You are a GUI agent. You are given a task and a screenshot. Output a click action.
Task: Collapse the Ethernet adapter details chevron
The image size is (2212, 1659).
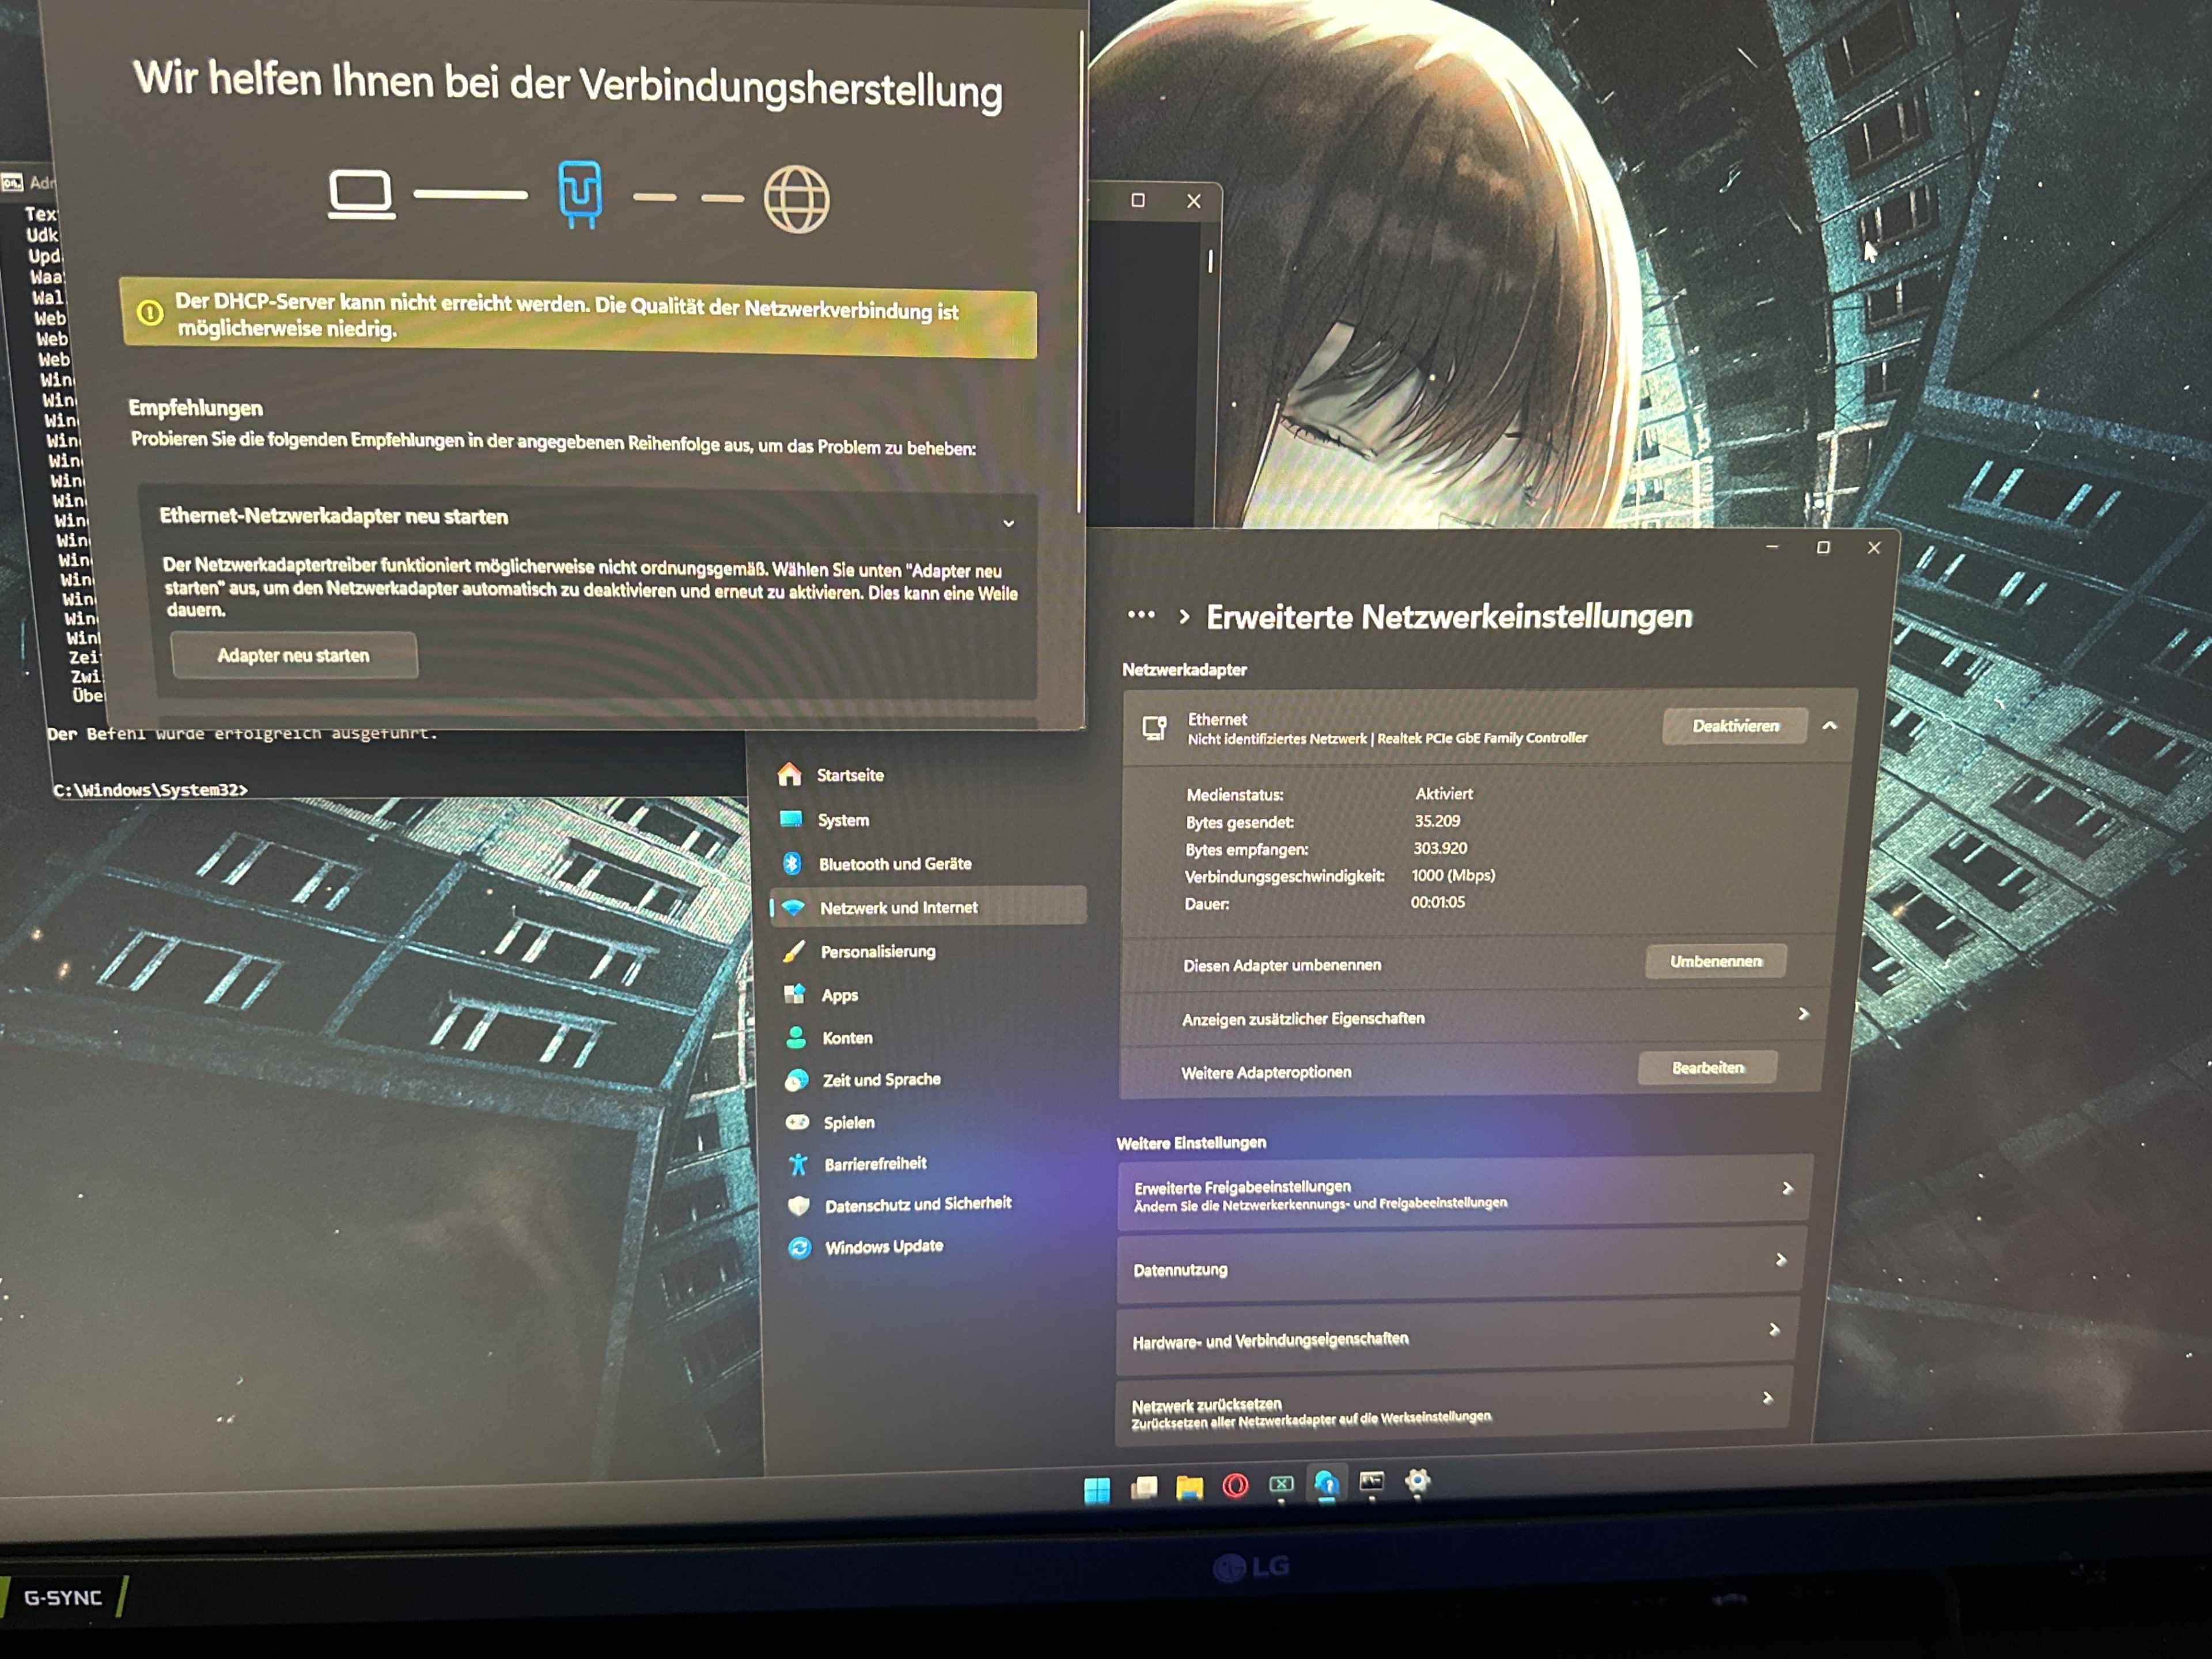point(1829,726)
